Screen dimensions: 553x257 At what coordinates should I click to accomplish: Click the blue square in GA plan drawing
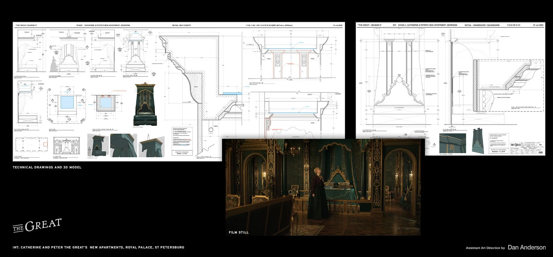click(x=67, y=102)
